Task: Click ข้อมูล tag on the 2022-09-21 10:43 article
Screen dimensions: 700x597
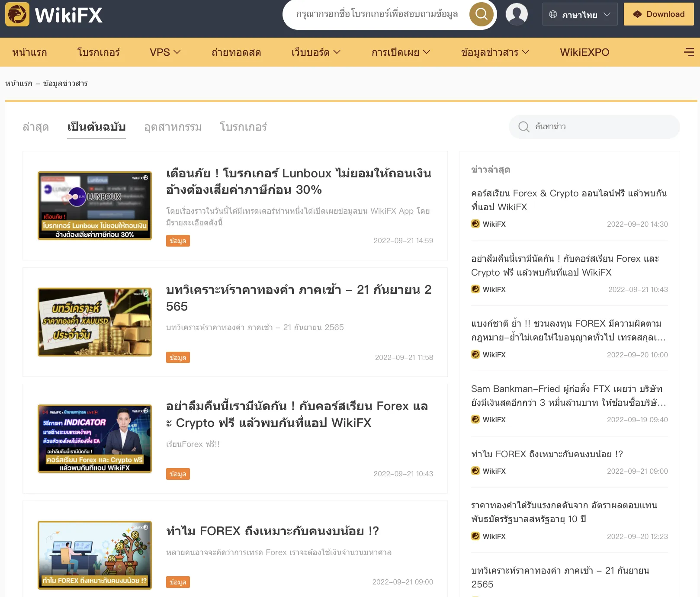Action: [178, 474]
